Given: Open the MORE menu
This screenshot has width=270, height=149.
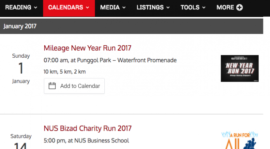Looking at the screenshot, I should click(230, 8).
